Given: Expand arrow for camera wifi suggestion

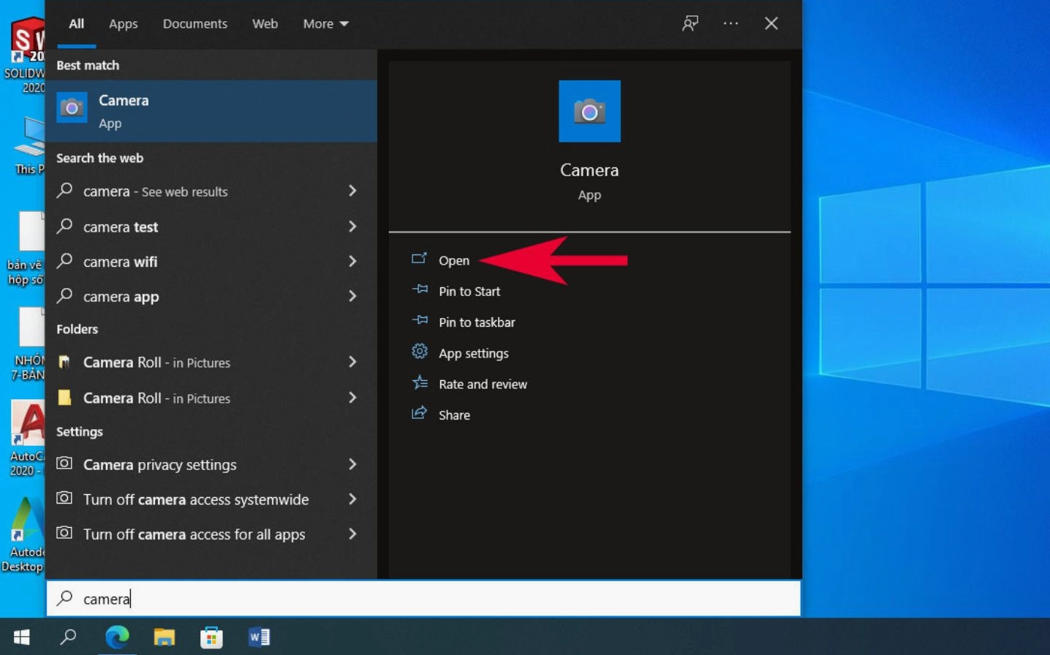Looking at the screenshot, I should [352, 261].
